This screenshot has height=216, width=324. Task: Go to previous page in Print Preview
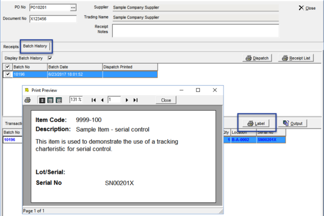102,100
